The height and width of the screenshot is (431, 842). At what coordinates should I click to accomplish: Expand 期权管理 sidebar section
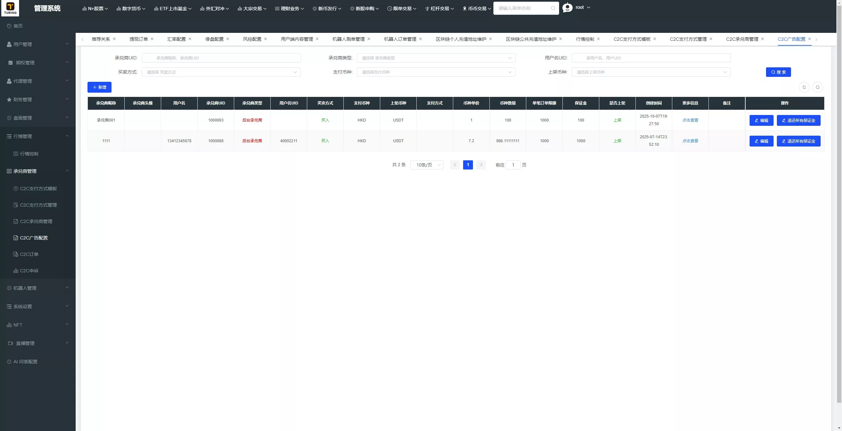(x=38, y=63)
